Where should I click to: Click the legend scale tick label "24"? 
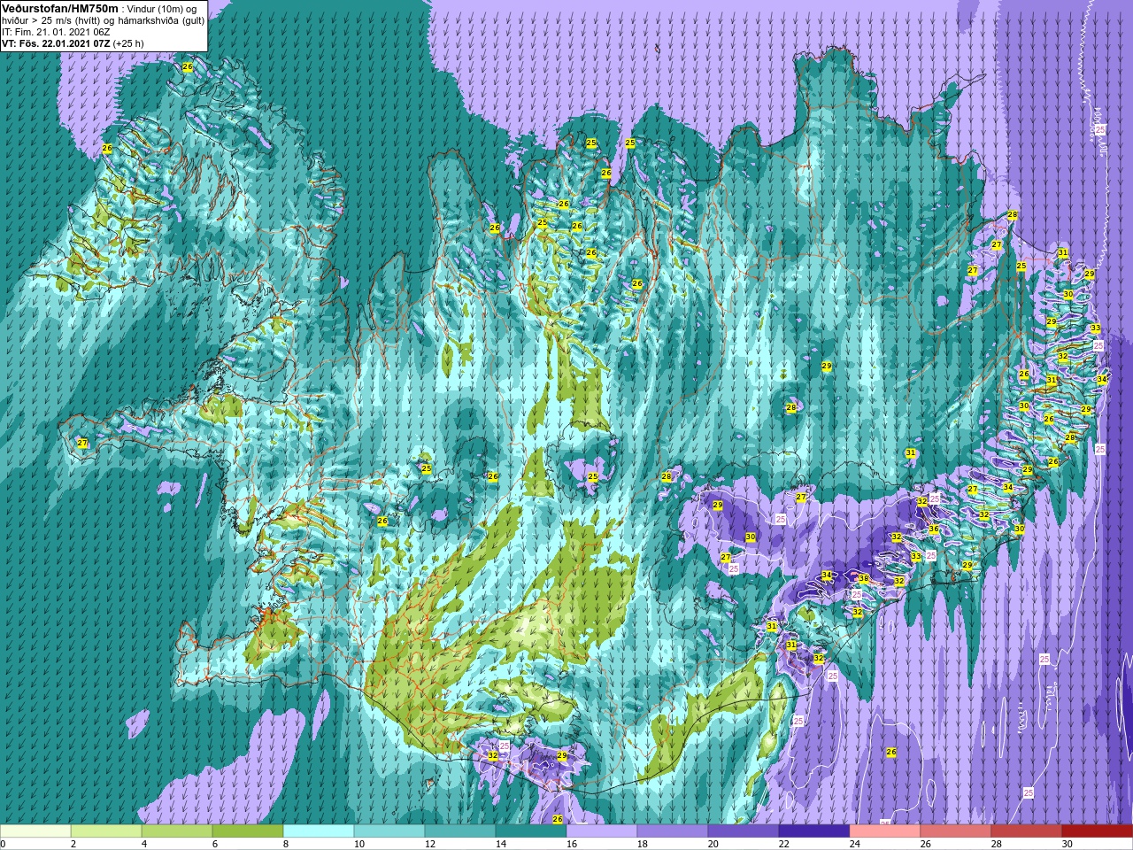(x=854, y=844)
